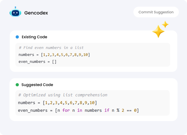Click the empty even_numbers line in Existing Code
The image size is (187, 135).
(x=37, y=61)
